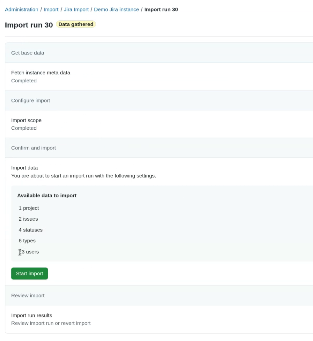Select the Import data step
Screen dimensions: 313x341
pos(25,168)
